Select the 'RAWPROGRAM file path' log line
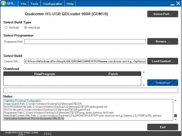This screenshot has width=182, height=136. coord(56,107)
